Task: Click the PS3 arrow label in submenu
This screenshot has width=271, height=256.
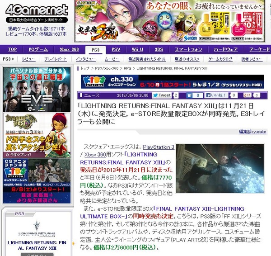Action: click(x=8, y=59)
